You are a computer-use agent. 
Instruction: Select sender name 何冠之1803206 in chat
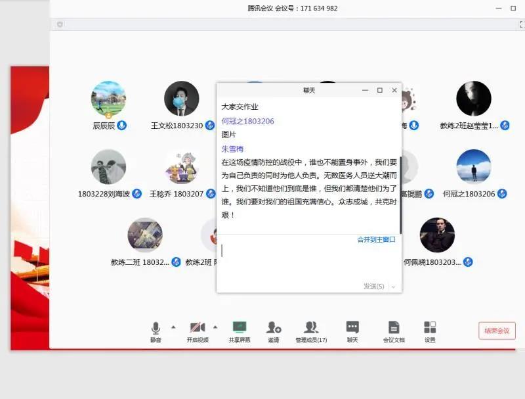(247, 122)
